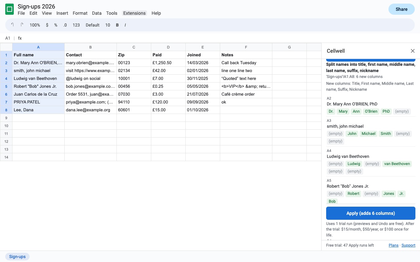The height and width of the screenshot is (262, 420).
Task: Open the Data menu
Action: (x=97, y=13)
